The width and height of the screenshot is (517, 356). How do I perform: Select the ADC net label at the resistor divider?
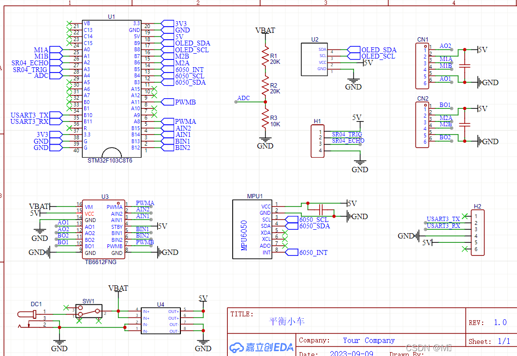[x=244, y=98]
